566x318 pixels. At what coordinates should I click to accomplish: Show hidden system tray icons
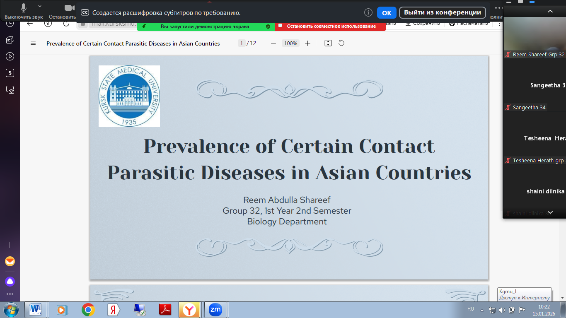click(482, 310)
